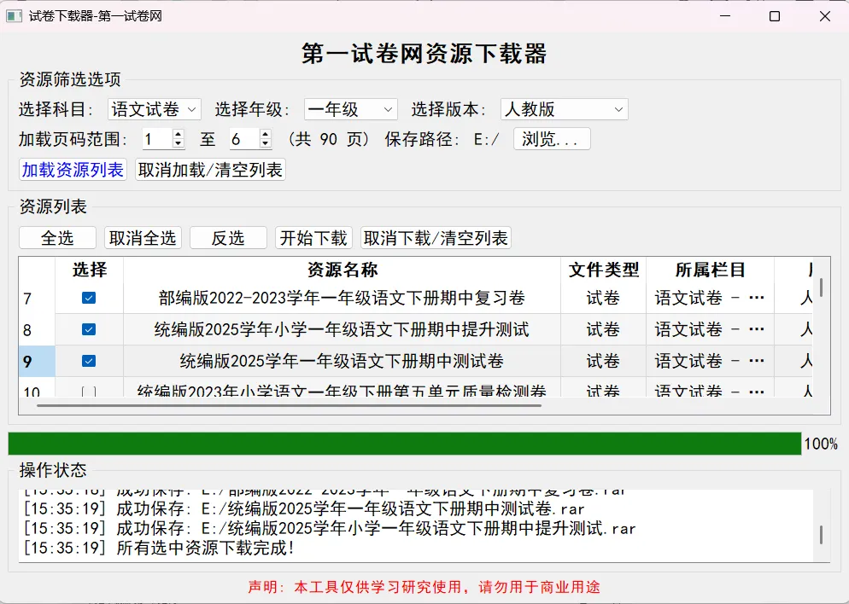Click the 浏览... browse button

tap(552, 139)
